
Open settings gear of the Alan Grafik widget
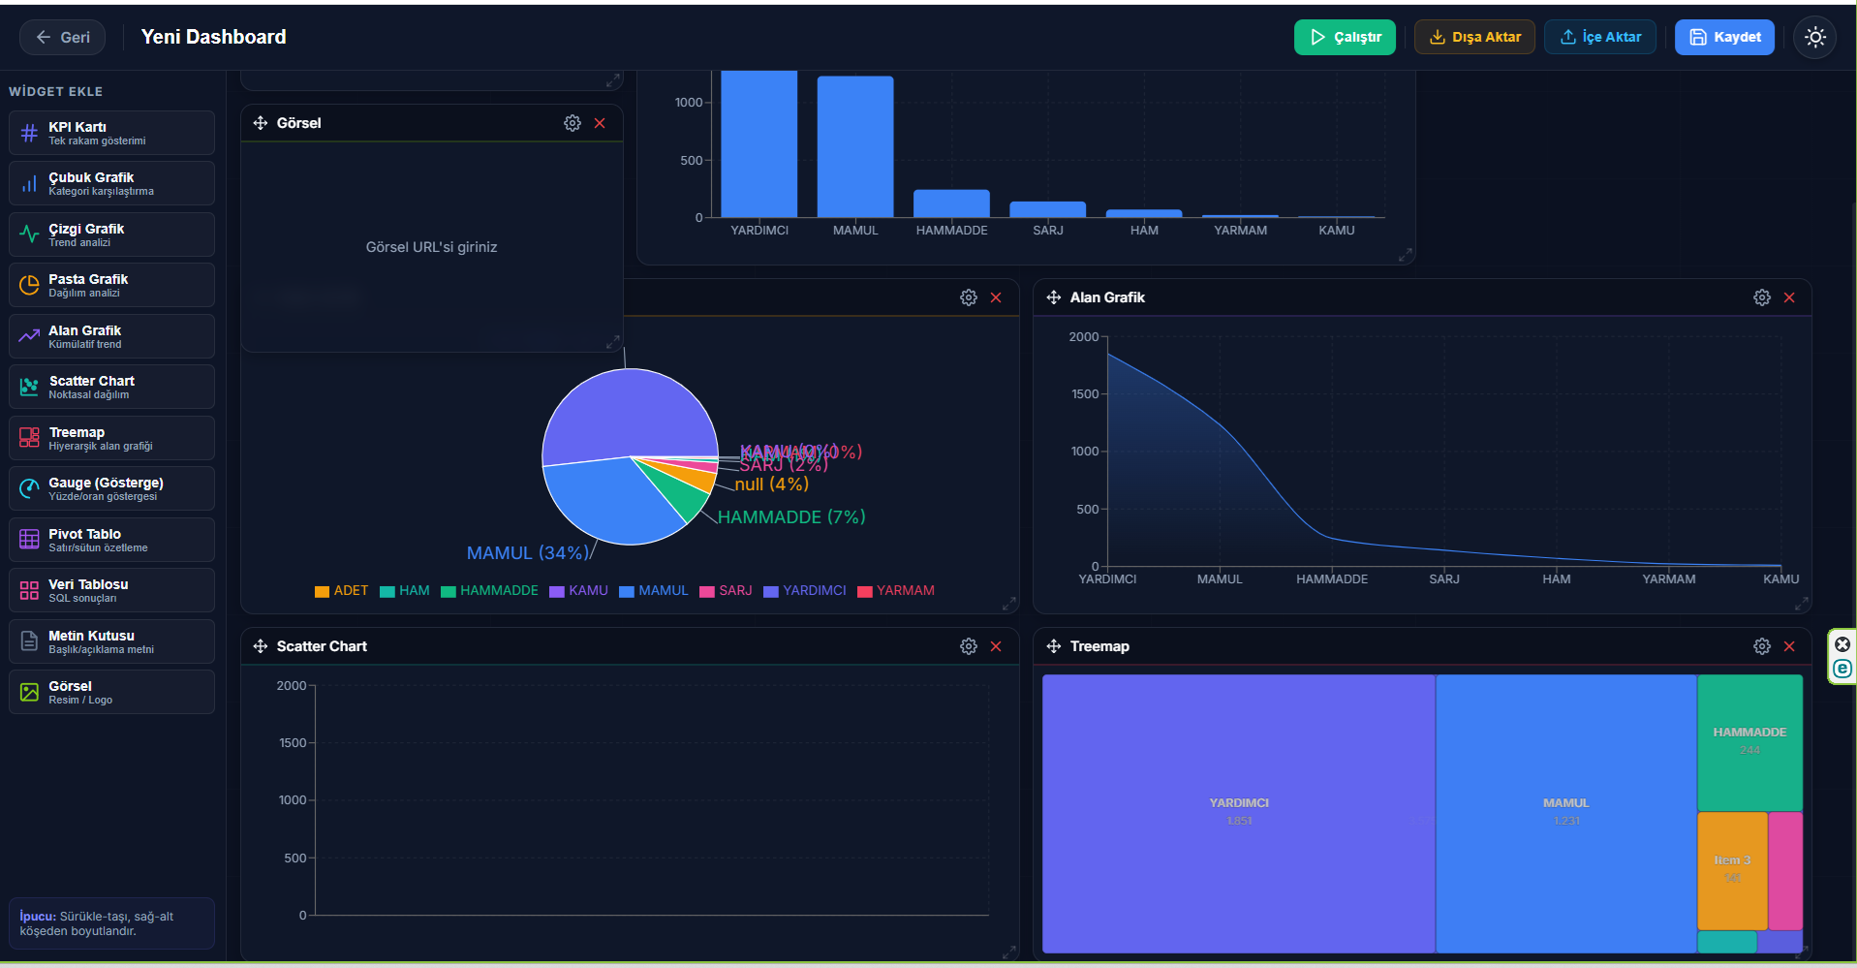point(1762,297)
